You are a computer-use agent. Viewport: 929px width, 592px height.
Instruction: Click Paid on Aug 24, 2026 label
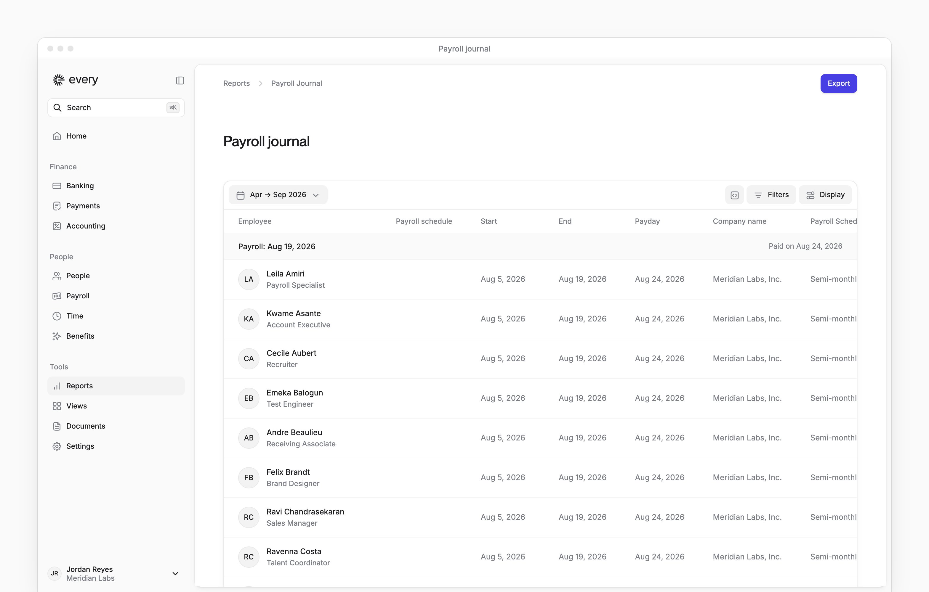pos(805,246)
